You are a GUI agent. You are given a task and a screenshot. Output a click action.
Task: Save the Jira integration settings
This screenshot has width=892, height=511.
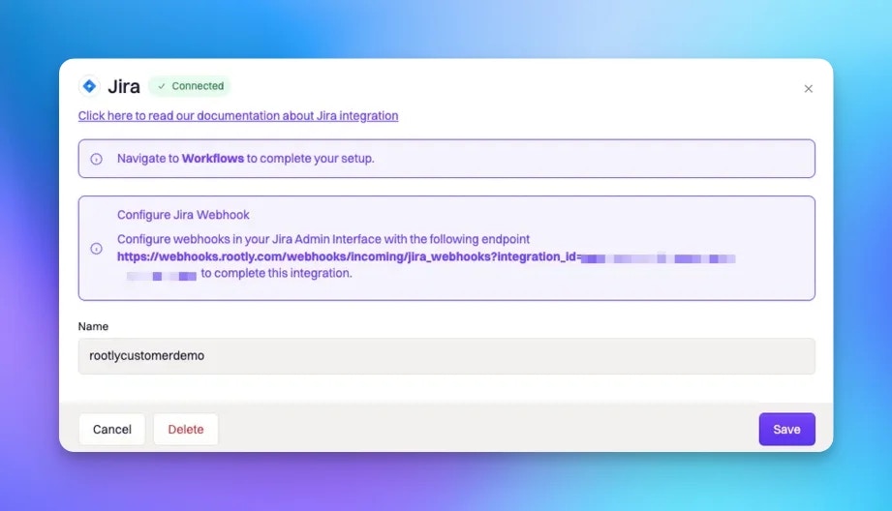[x=786, y=429]
